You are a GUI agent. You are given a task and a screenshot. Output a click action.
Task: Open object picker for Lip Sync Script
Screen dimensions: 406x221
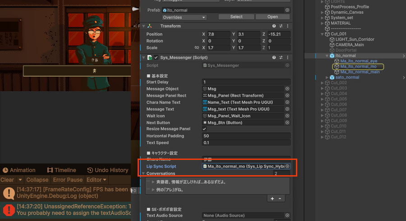coord(287,166)
